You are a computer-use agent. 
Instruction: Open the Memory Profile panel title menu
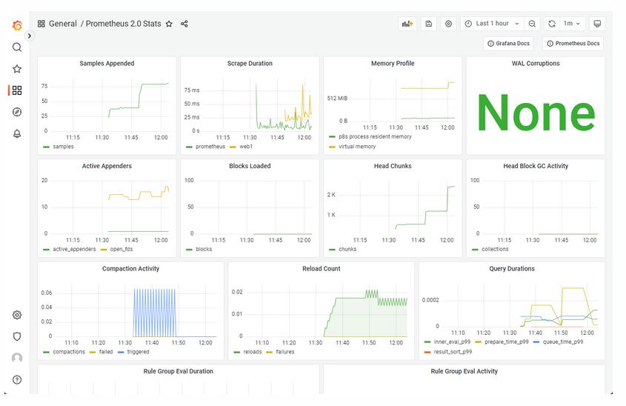(393, 64)
